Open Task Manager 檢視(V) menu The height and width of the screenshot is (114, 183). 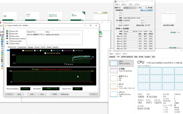click(125, 54)
